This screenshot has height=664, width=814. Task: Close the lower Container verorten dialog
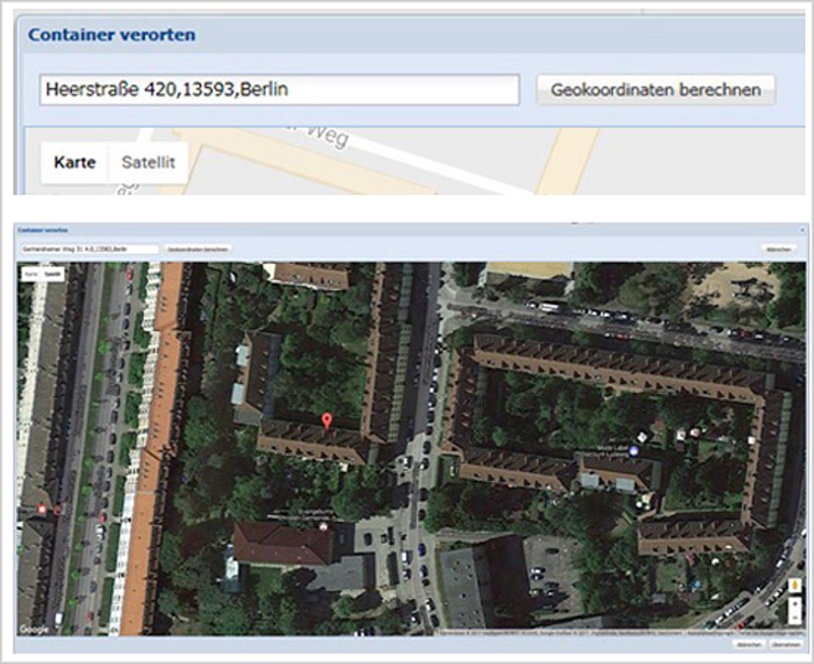(801, 230)
